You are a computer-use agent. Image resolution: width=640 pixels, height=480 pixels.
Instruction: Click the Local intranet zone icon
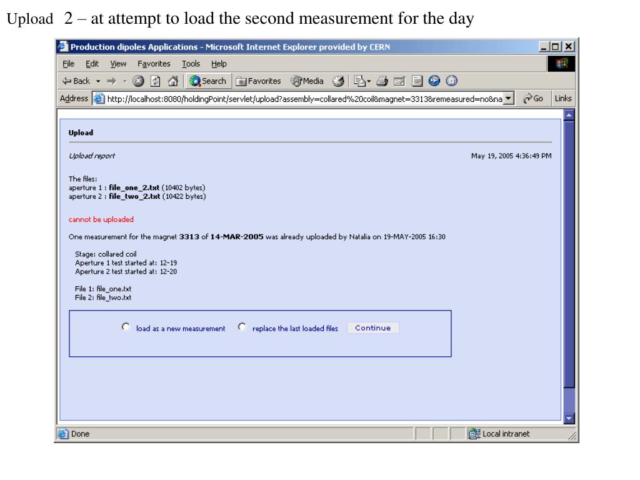(474, 434)
